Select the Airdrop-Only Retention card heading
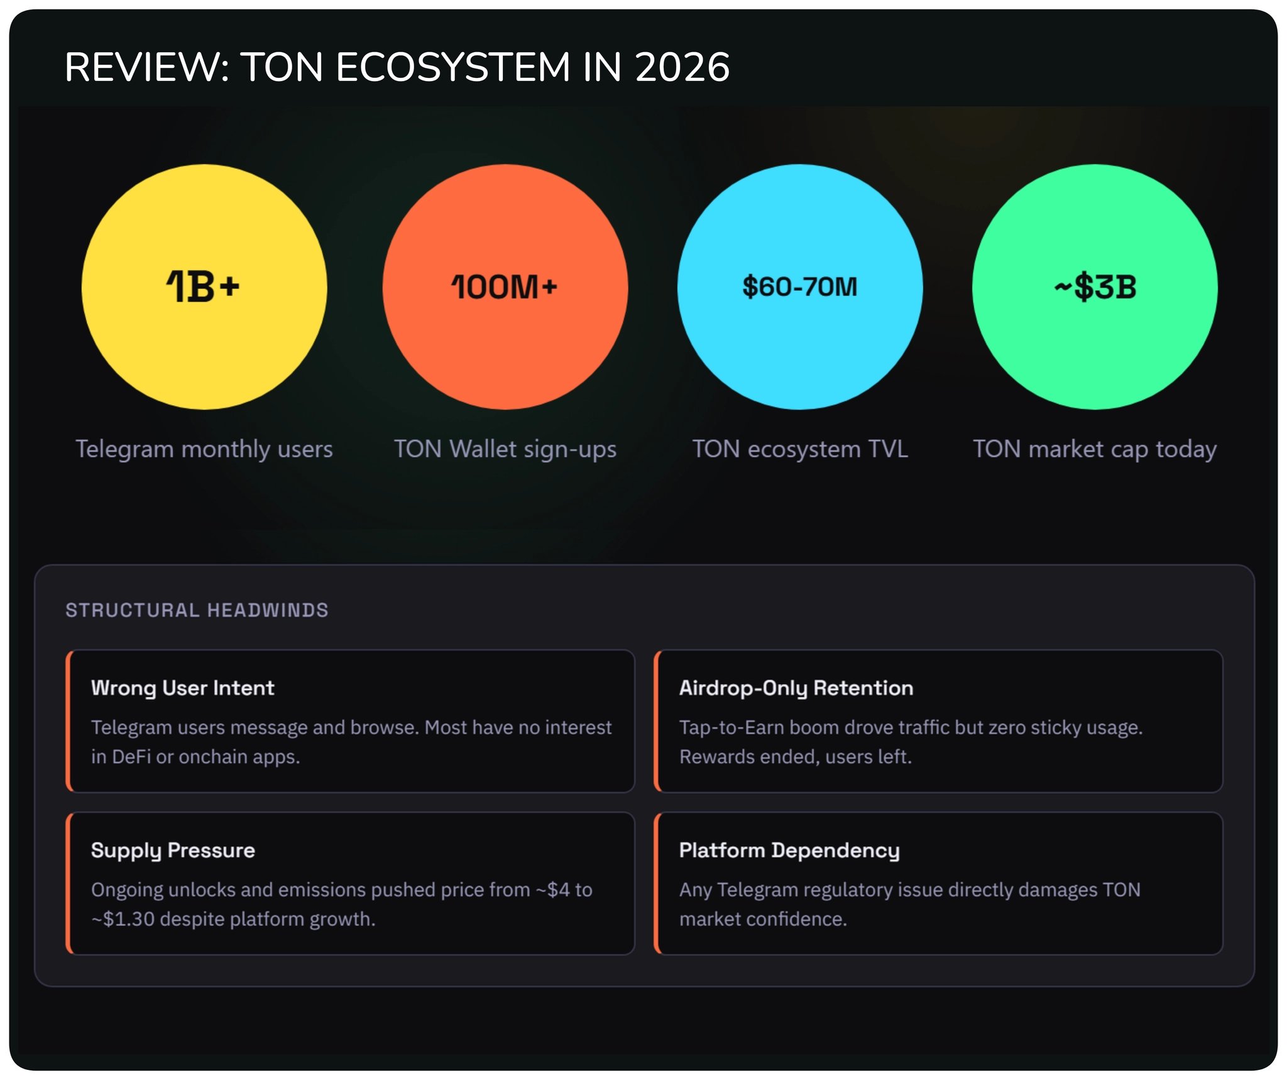Viewport: 1287px width, 1080px height. tap(796, 688)
